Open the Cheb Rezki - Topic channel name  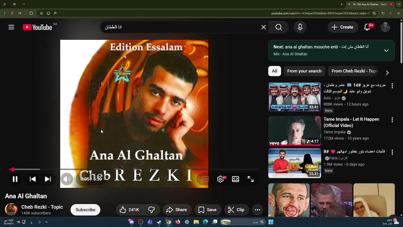click(42, 207)
